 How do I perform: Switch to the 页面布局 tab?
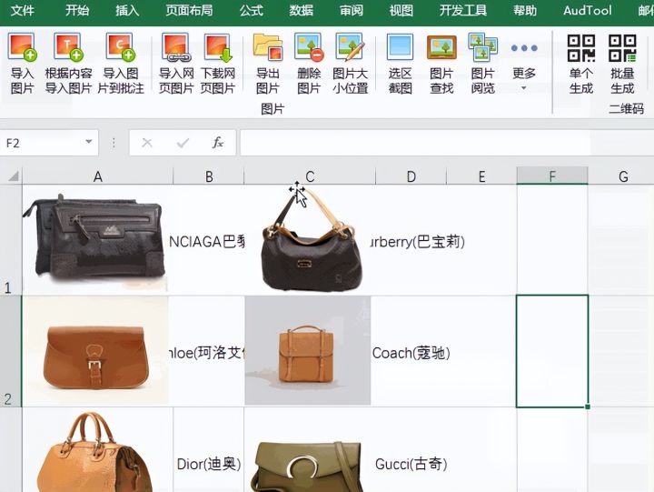point(189,10)
